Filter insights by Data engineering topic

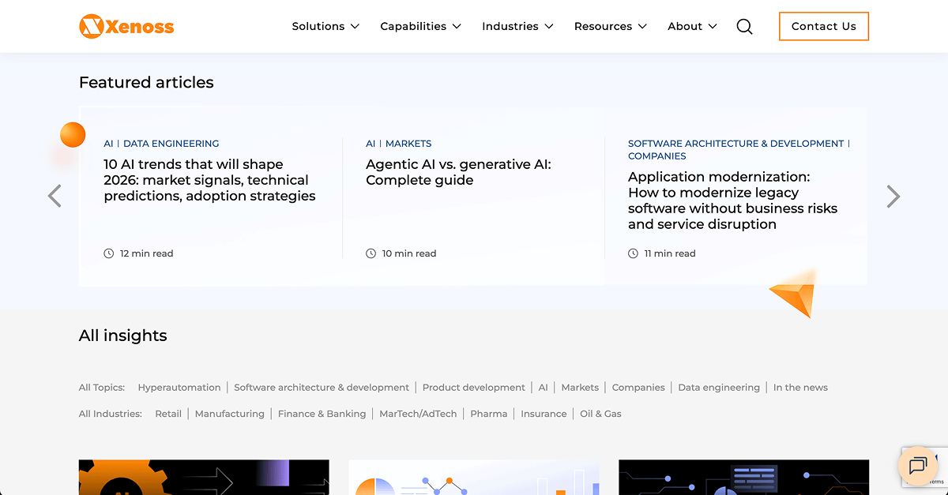pos(718,388)
